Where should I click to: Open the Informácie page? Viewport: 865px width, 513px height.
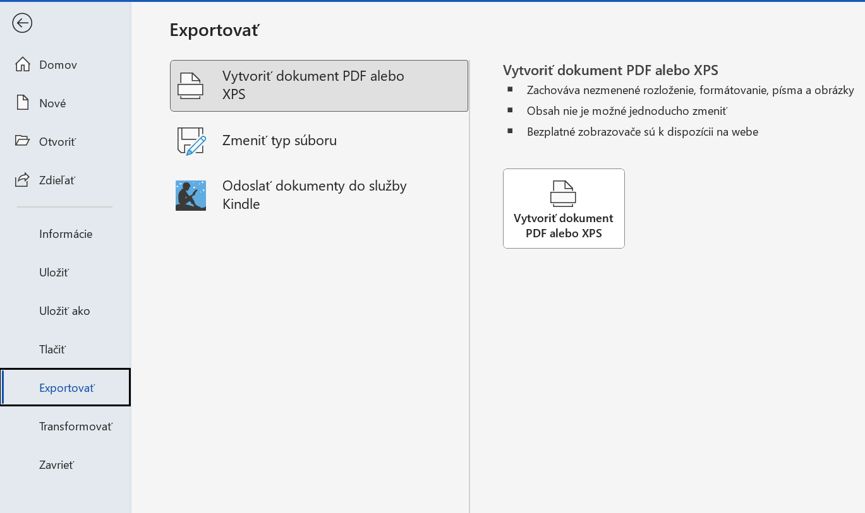66,234
